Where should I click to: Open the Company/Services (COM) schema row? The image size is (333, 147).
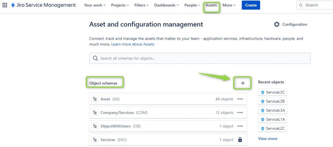[x=168, y=113]
